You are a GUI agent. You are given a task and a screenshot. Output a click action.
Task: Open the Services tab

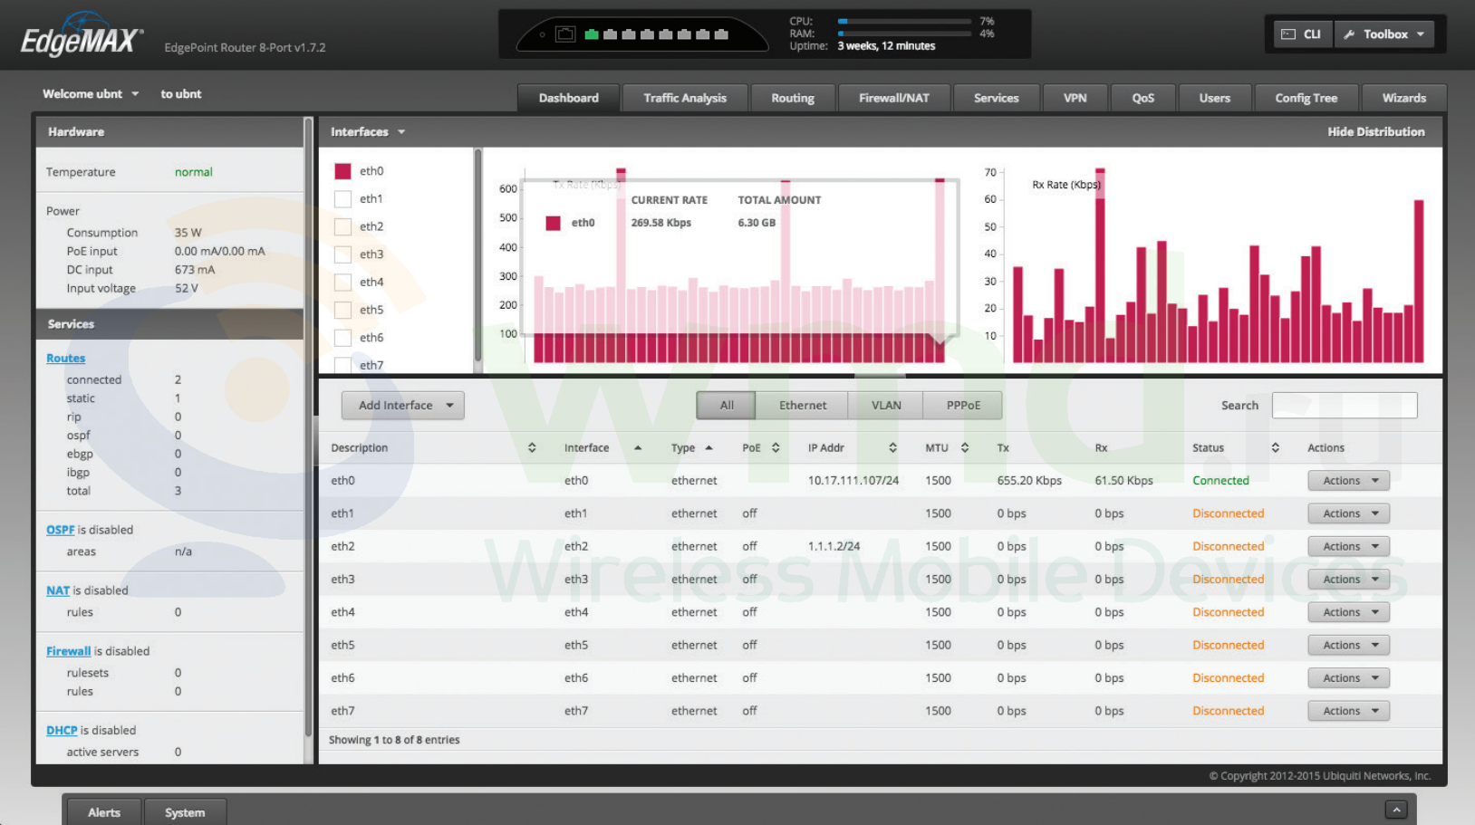(x=997, y=98)
